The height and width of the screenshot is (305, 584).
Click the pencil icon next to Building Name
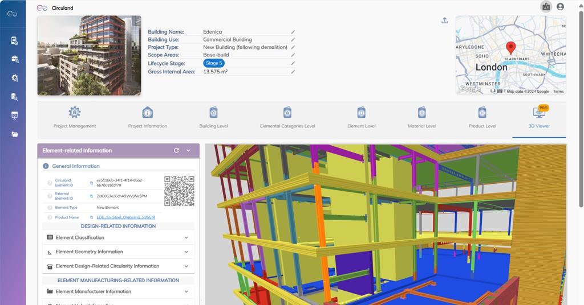pyautogui.click(x=293, y=32)
